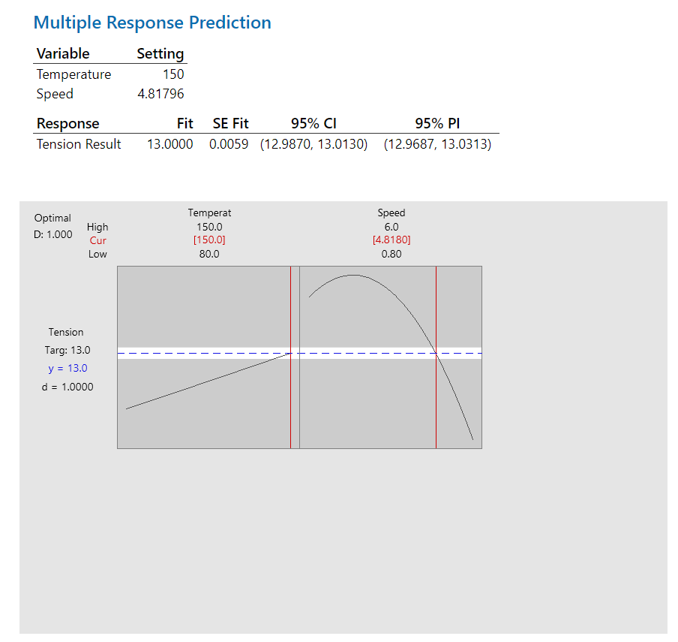Click the 95% CI interval values

(x=314, y=144)
